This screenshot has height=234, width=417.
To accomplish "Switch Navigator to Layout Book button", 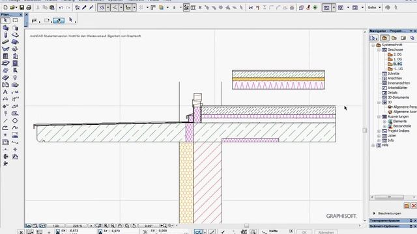I will click(x=403, y=38).
